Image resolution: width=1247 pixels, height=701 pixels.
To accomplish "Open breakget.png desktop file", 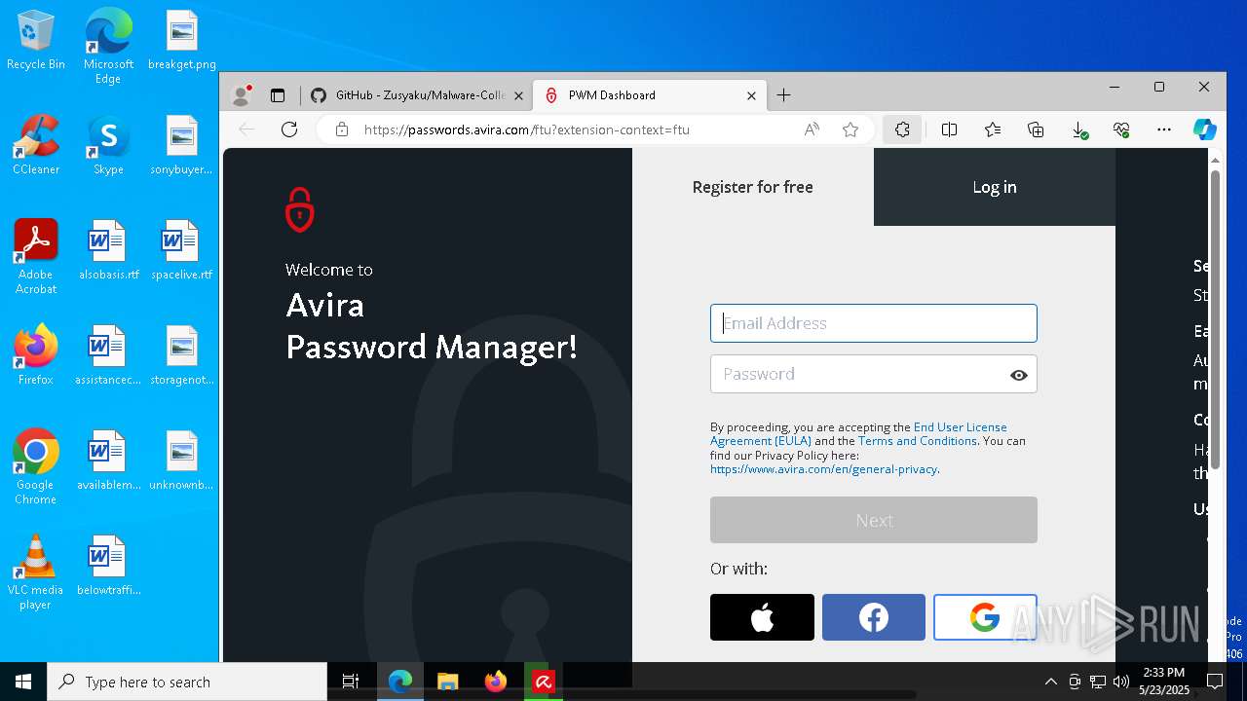I will (x=181, y=40).
